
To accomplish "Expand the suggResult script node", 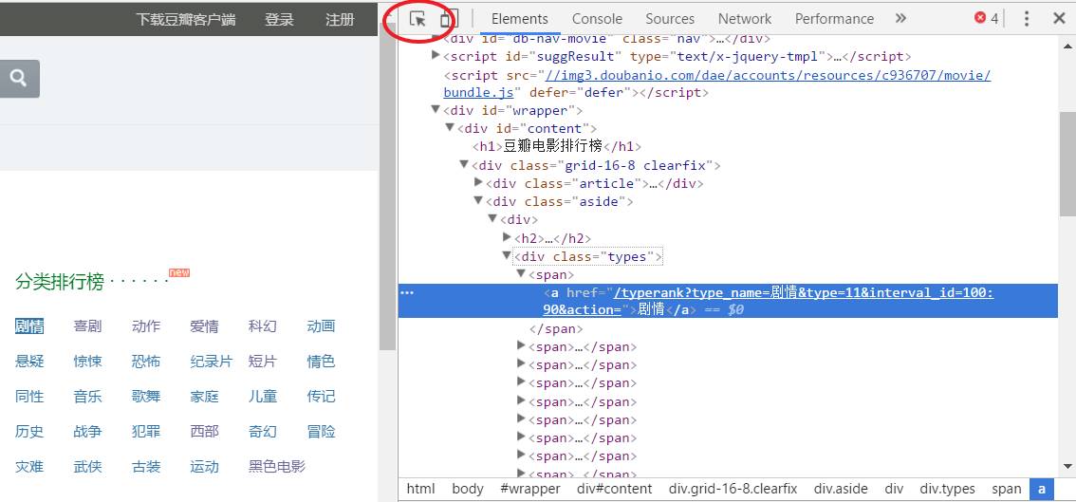I will point(436,55).
